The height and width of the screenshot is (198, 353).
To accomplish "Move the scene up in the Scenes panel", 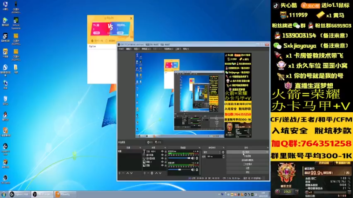I will tap(128, 173).
